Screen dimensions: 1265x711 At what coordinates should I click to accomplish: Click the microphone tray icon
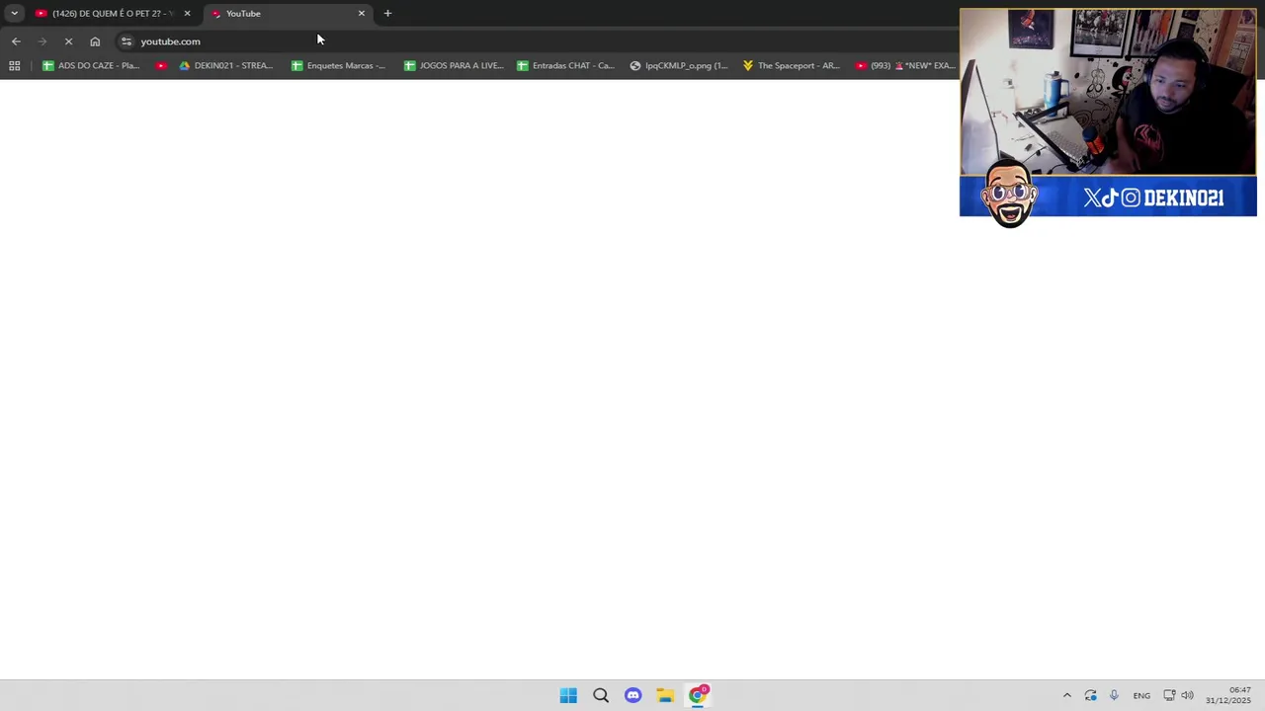tap(1114, 695)
